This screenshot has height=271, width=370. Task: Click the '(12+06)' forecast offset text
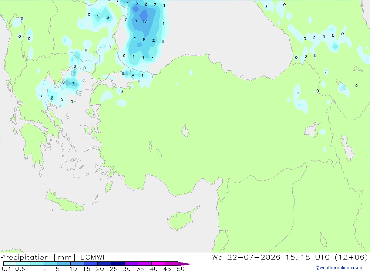(x=351, y=257)
